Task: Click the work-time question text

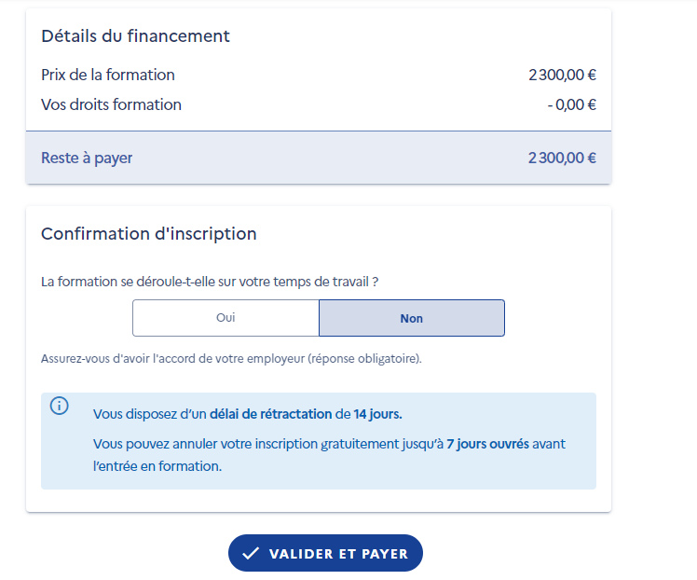Action: tap(210, 281)
